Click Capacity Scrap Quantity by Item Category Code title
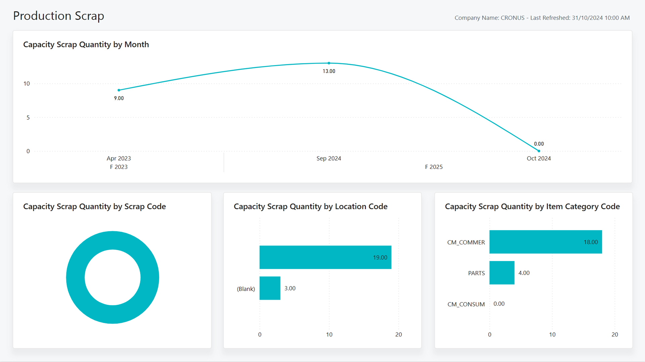The width and height of the screenshot is (645, 362). [532, 206]
